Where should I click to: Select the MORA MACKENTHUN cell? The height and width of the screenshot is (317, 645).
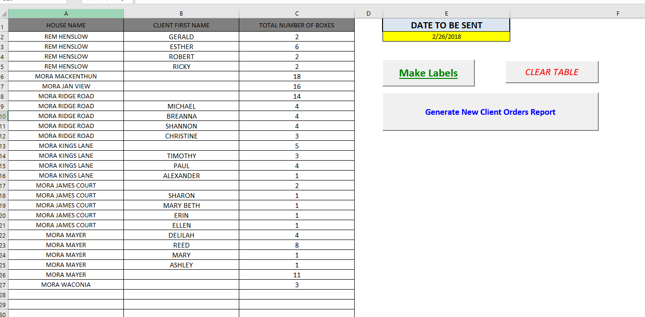pos(66,76)
